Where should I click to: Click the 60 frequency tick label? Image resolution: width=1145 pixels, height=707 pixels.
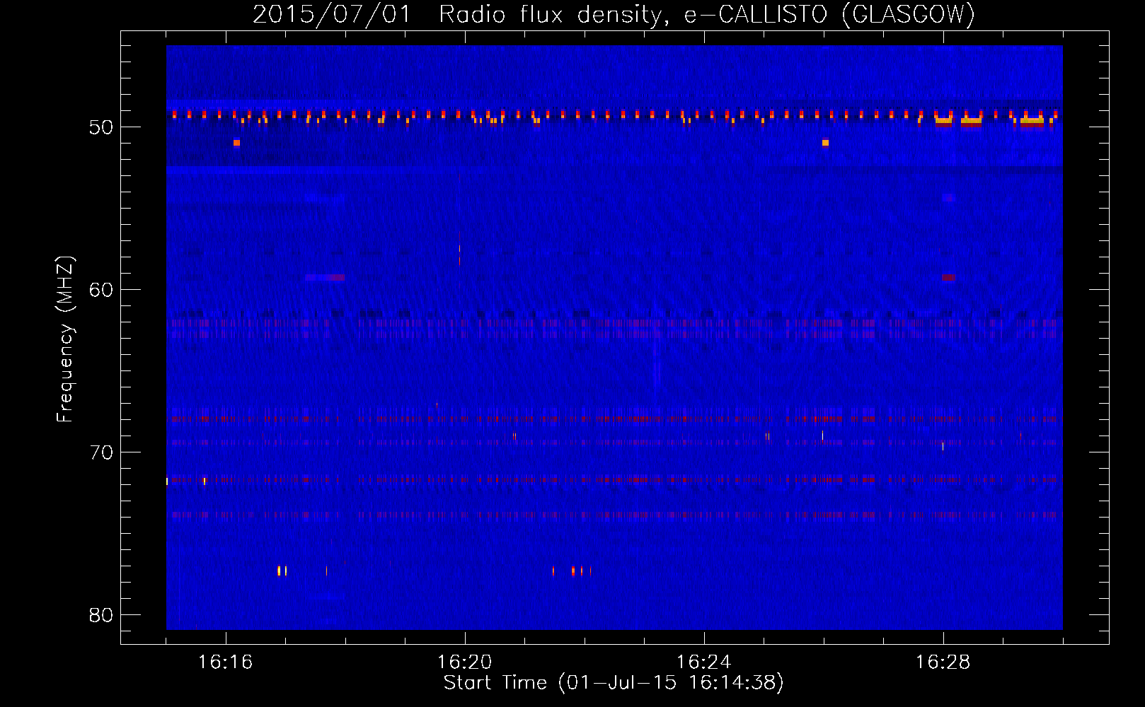click(101, 290)
